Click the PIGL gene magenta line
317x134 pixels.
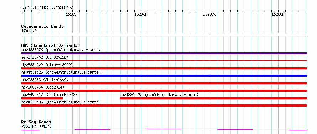tap(164, 129)
